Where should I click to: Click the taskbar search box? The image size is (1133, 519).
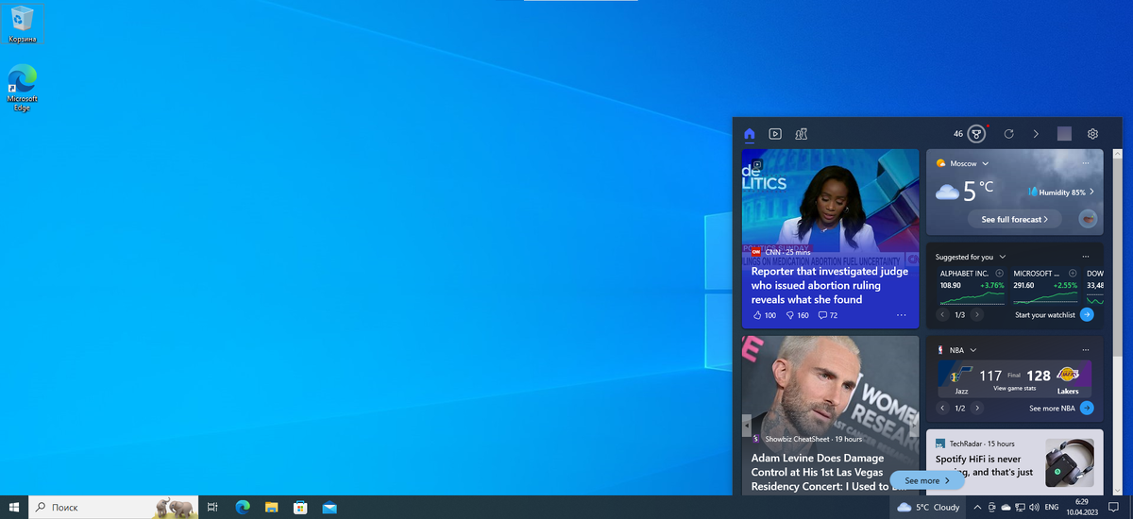click(113, 507)
